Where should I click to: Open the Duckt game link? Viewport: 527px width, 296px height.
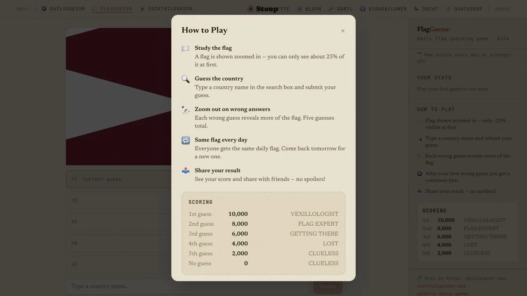pyautogui.click(x=430, y=9)
